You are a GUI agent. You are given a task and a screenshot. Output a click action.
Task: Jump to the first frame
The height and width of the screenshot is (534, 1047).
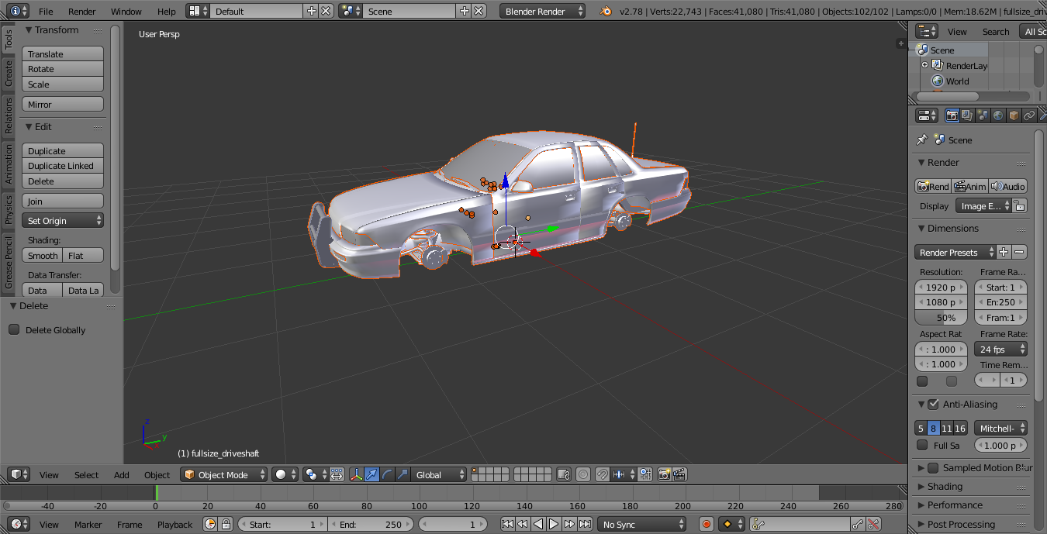pos(507,524)
